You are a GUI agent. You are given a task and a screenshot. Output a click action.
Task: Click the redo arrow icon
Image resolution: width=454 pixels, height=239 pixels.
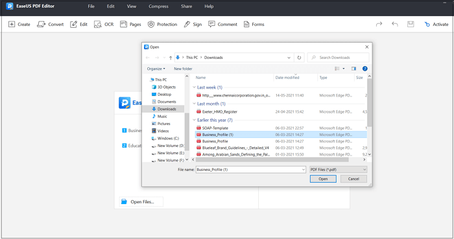pyautogui.click(x=379, y=24)
